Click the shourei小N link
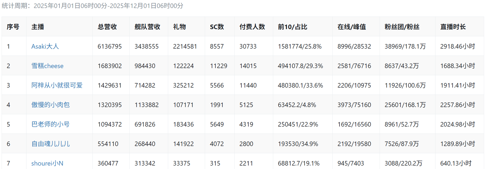Image resolution: width=486 pixels, height=169 pixels. [x=47, y=163]
